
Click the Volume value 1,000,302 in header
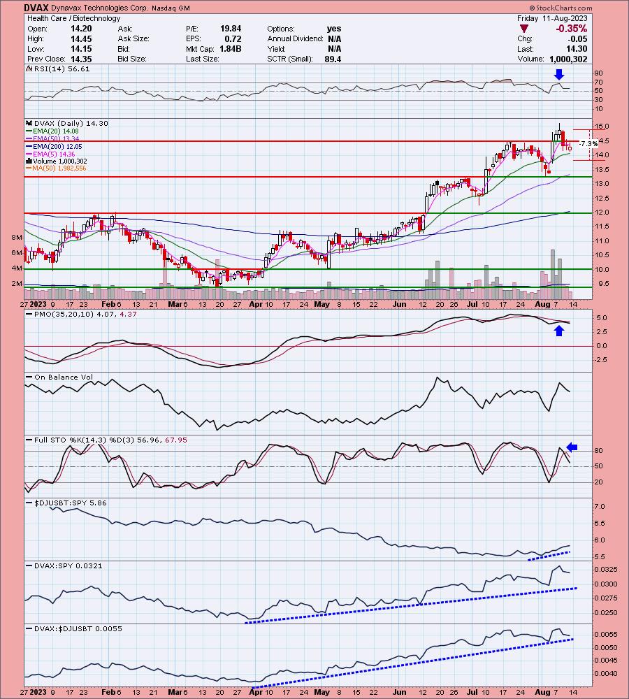point(568,59)
